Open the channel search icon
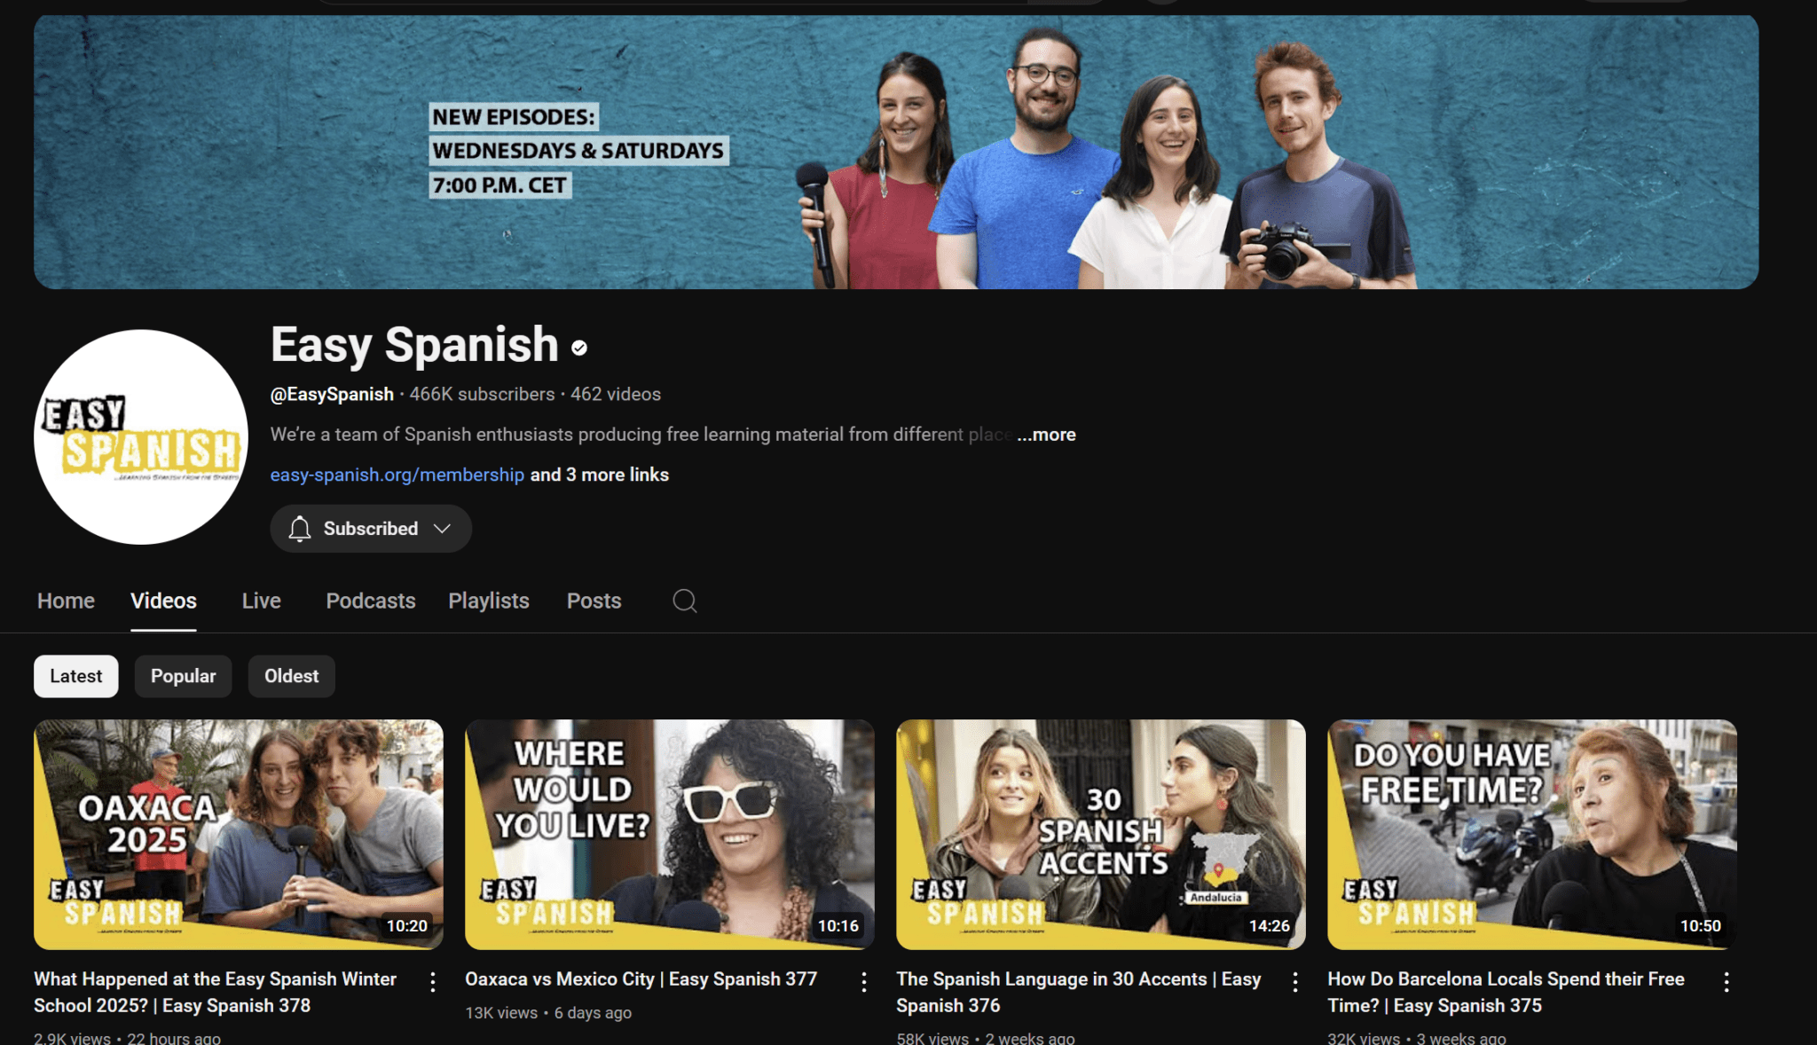Image resolution: width=1817 pixels, height=1045 pixels. tap(683, 601)
